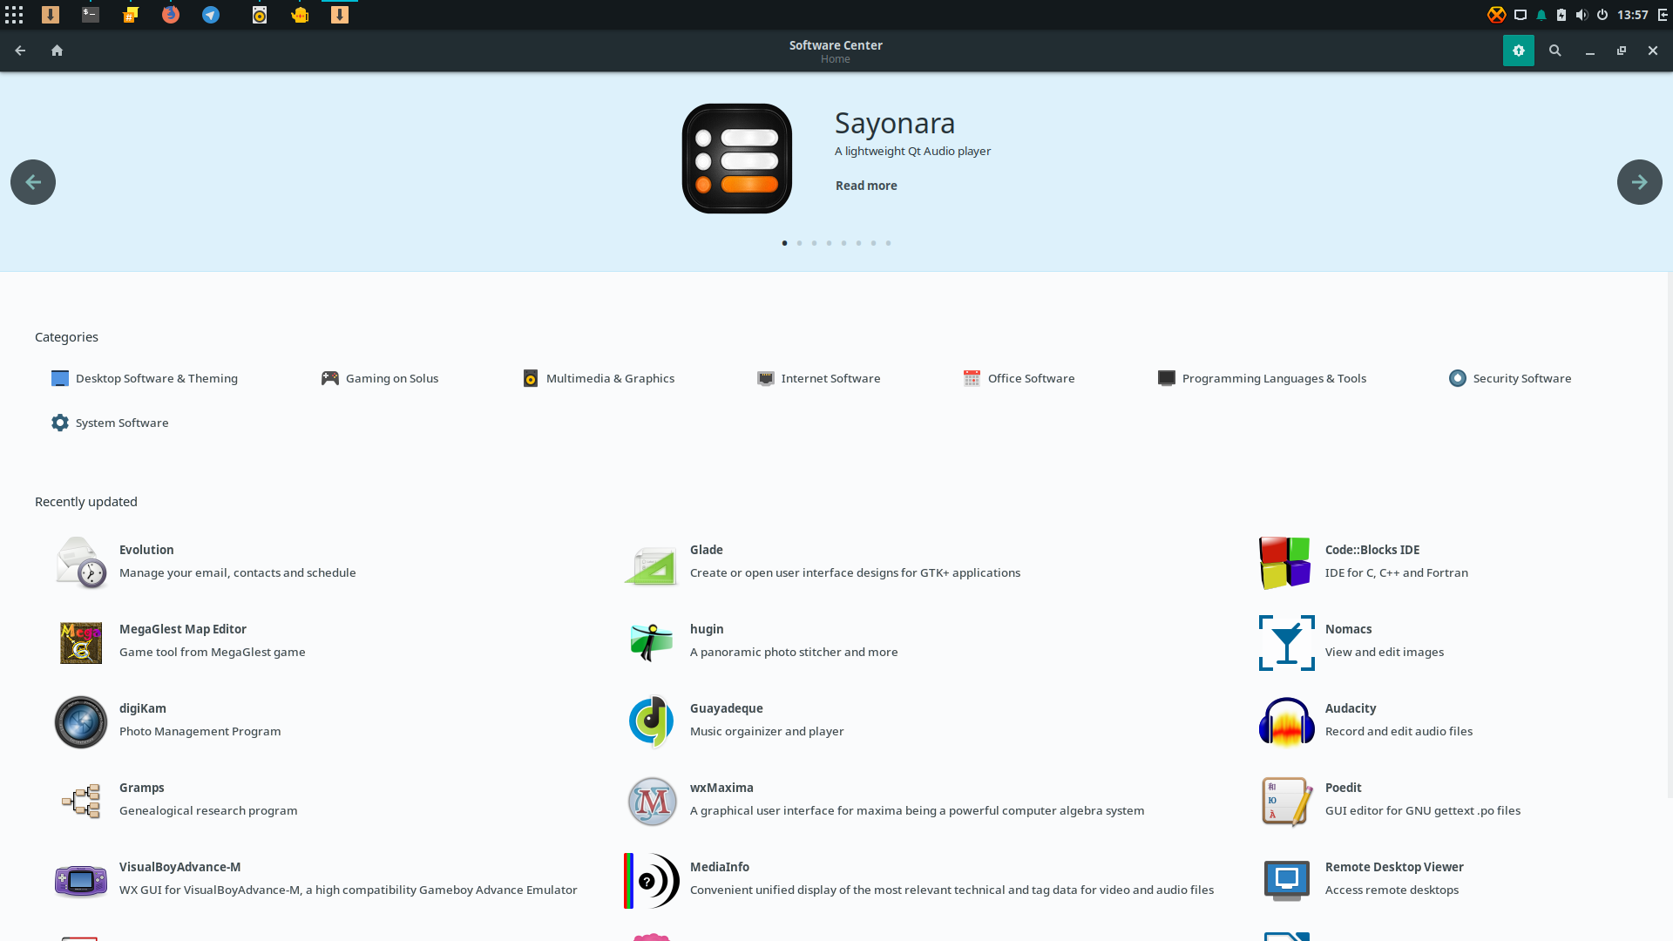Open MediaInfo app title
The height and width of the screenshot is (941, 1673).
pyautogui.click(x=720, y=867)
